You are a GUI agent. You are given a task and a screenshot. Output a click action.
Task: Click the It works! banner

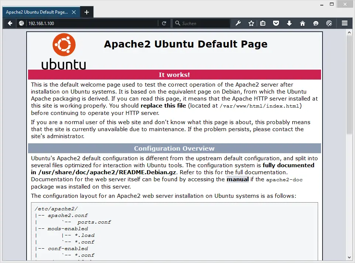(174, 75)
